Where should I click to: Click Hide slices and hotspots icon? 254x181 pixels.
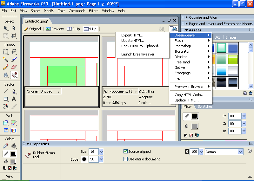pos(6,130)
